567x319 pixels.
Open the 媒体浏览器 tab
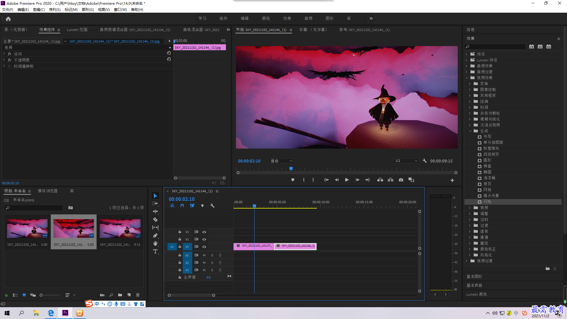click(48, 191)
